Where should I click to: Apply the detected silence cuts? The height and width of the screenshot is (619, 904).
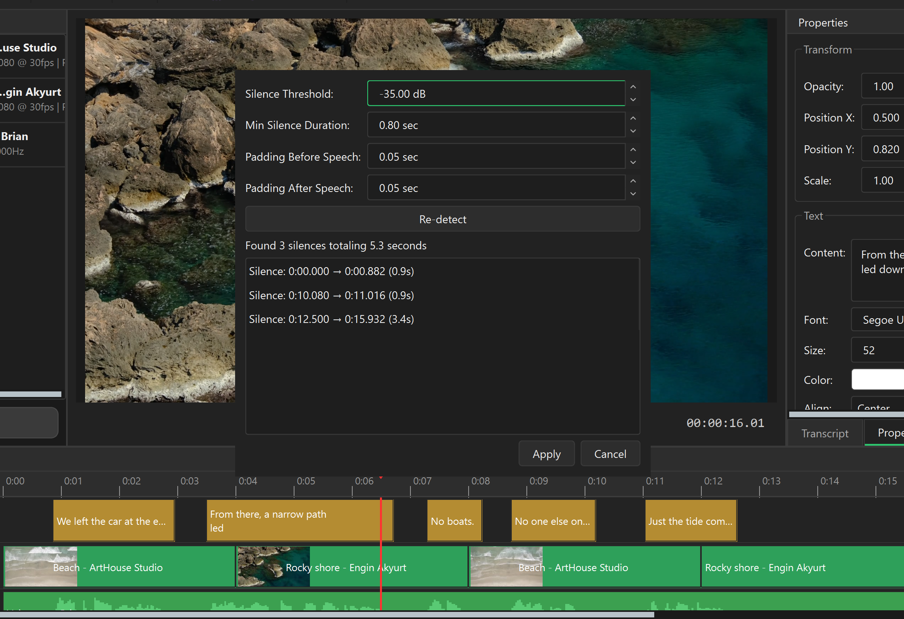(546, 454)
